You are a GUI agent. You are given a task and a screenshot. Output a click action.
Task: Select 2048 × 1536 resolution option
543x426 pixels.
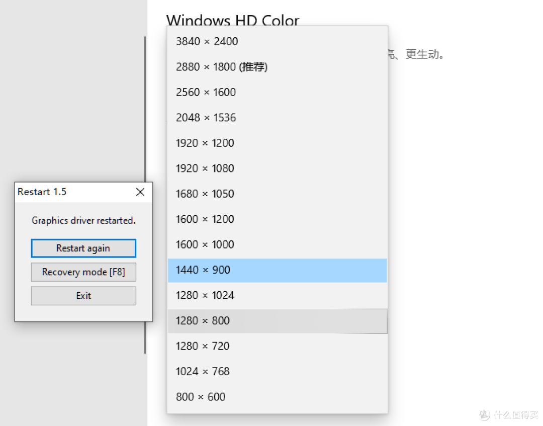point(277,117)
